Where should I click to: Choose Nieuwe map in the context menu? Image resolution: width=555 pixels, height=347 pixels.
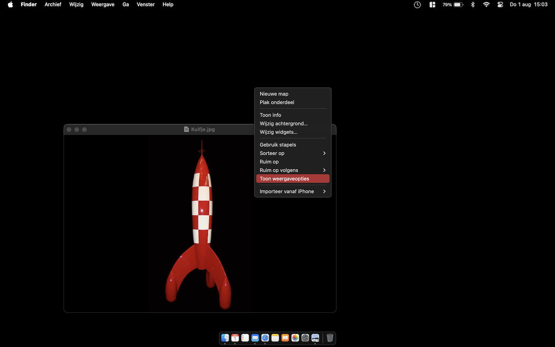pos(293,94)
